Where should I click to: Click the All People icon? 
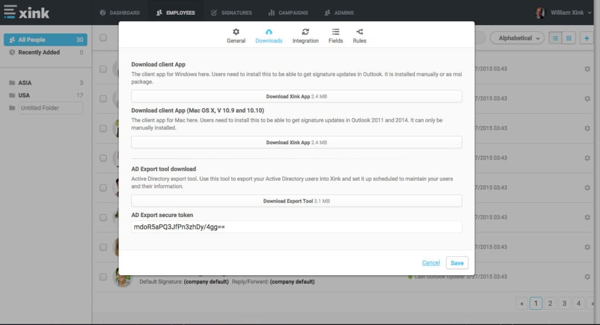click(12, 39)
